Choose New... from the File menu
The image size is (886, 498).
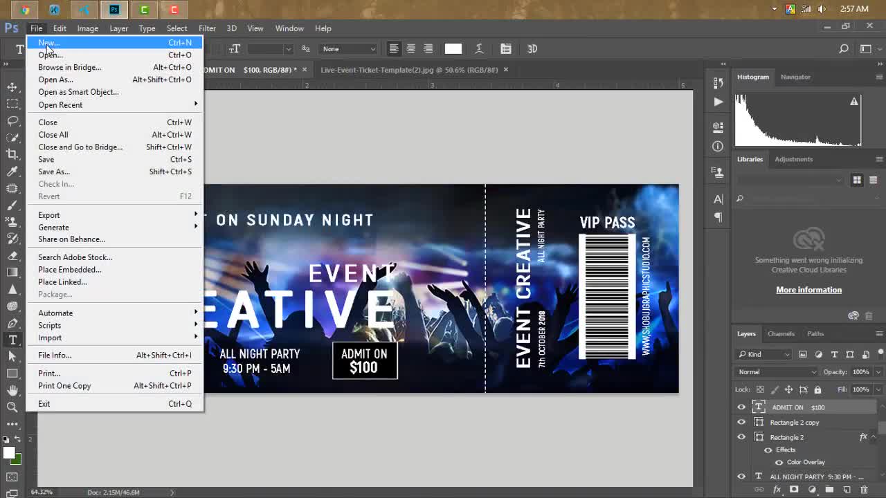click(115, 43)
